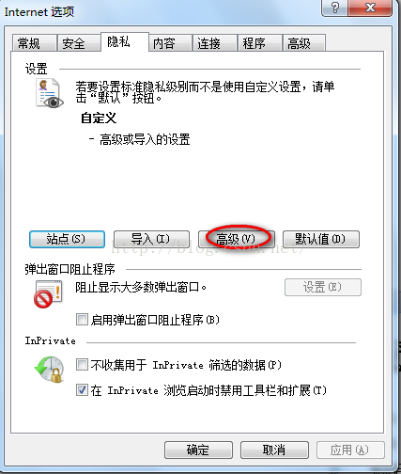Enable 启用弹出窗口阻止程序 checkbox
The width and height of the screenshot is (401, 474).
[82, 320]
